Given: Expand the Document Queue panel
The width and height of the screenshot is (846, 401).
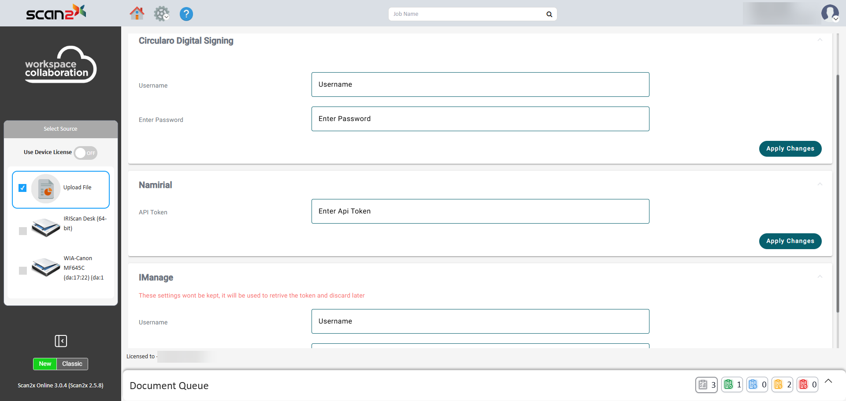Looking at the screenshot, I should pyautogui.click(x=828, y=381).
